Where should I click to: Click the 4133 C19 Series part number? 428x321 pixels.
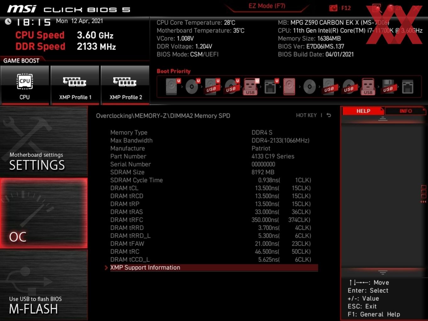pos(273,156)
